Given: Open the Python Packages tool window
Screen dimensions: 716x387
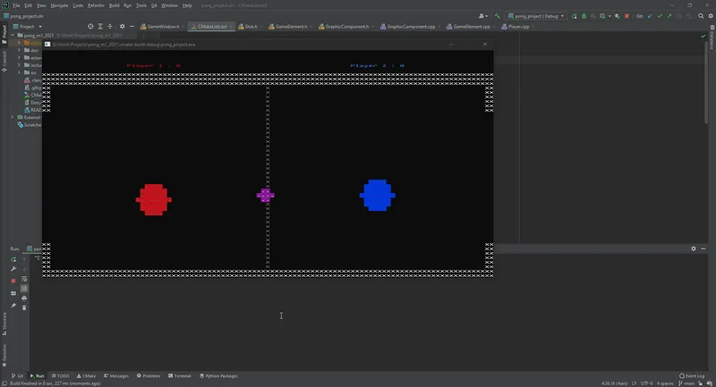Looking at the screenshot, I should [x=218, y=376].
